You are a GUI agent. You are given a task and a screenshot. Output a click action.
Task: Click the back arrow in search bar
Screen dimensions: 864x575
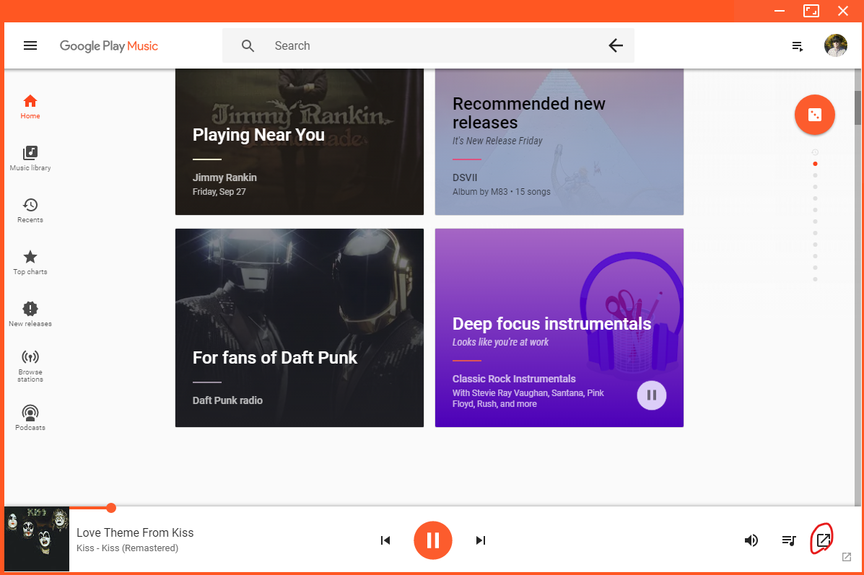616,45
